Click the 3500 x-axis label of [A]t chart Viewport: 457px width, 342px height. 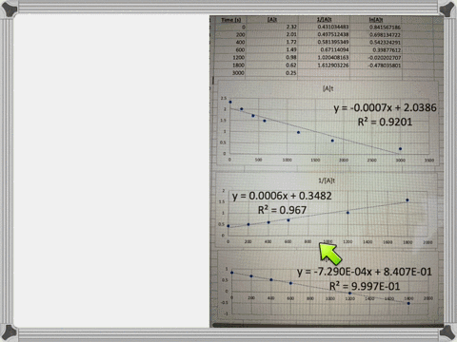pyautogui.click(x=429, y=161)
